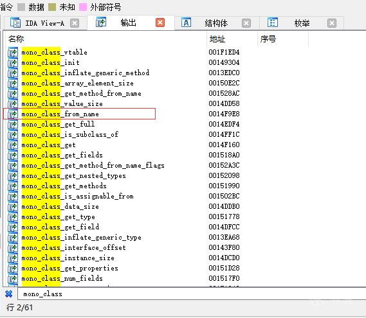
Task: Sort list by 序号 column header
Action: point(283,39)
